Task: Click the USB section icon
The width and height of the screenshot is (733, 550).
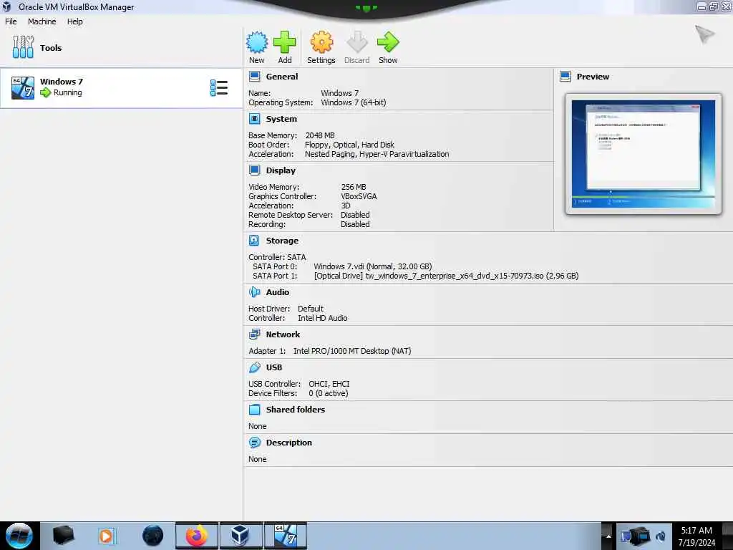Action: (x=254, y=367)
